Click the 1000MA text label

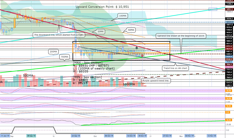(129, 84)
